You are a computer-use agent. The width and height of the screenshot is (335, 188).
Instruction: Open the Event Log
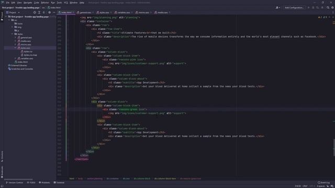click(x=323, y=183)
